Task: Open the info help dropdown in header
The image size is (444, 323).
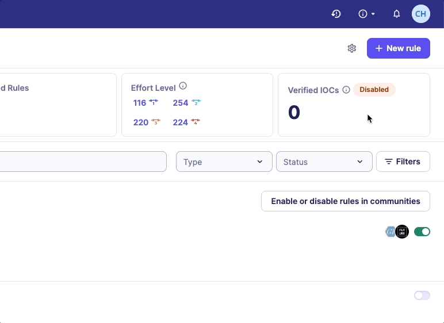Action: (x=366, y=14)
